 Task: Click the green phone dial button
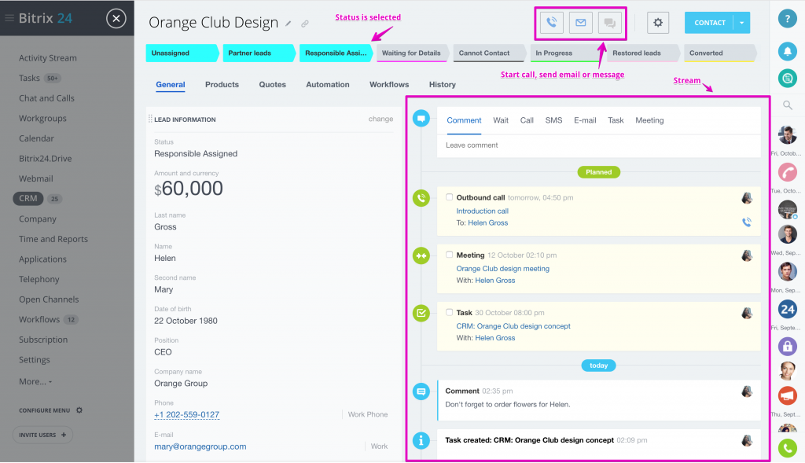click(787, 449)
